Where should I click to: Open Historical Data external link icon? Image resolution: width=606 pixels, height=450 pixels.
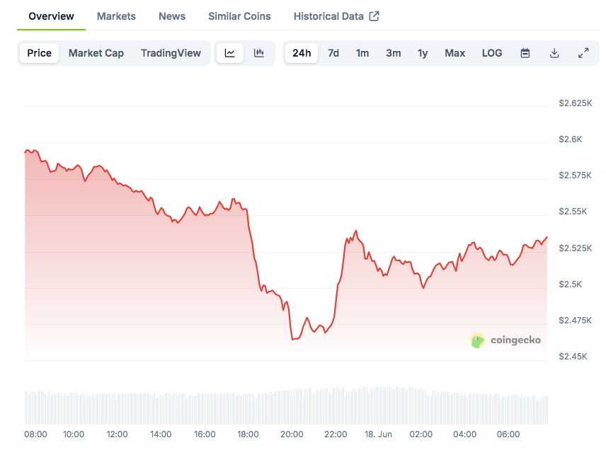375,15
